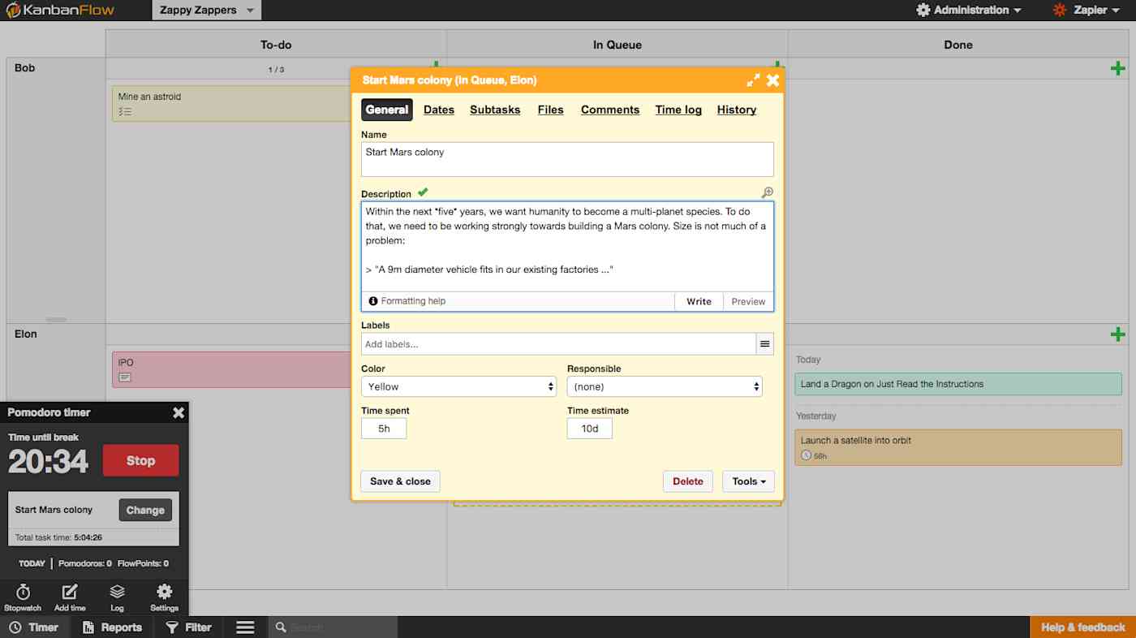Stop the Pomodoro timer countdown
Viewport: 1136px width, 638px height.
[x=140, y=460]
